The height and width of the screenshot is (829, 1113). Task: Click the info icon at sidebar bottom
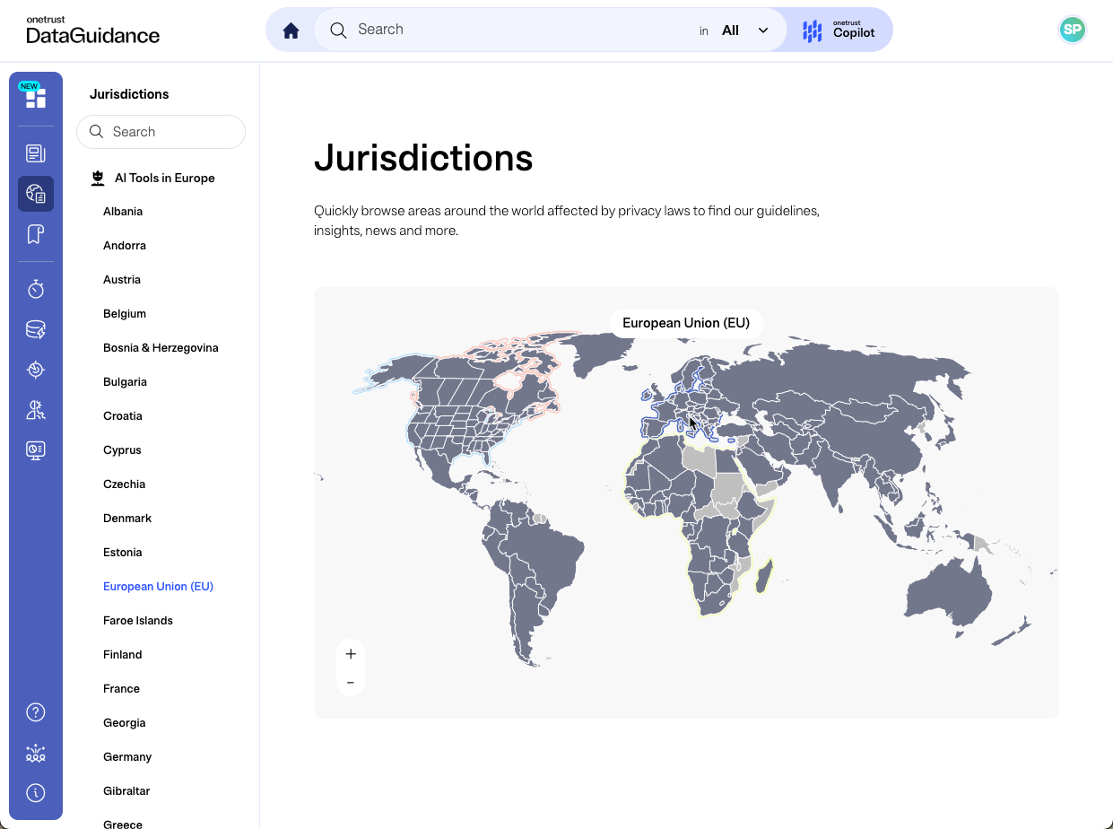(x=36, y=792)
